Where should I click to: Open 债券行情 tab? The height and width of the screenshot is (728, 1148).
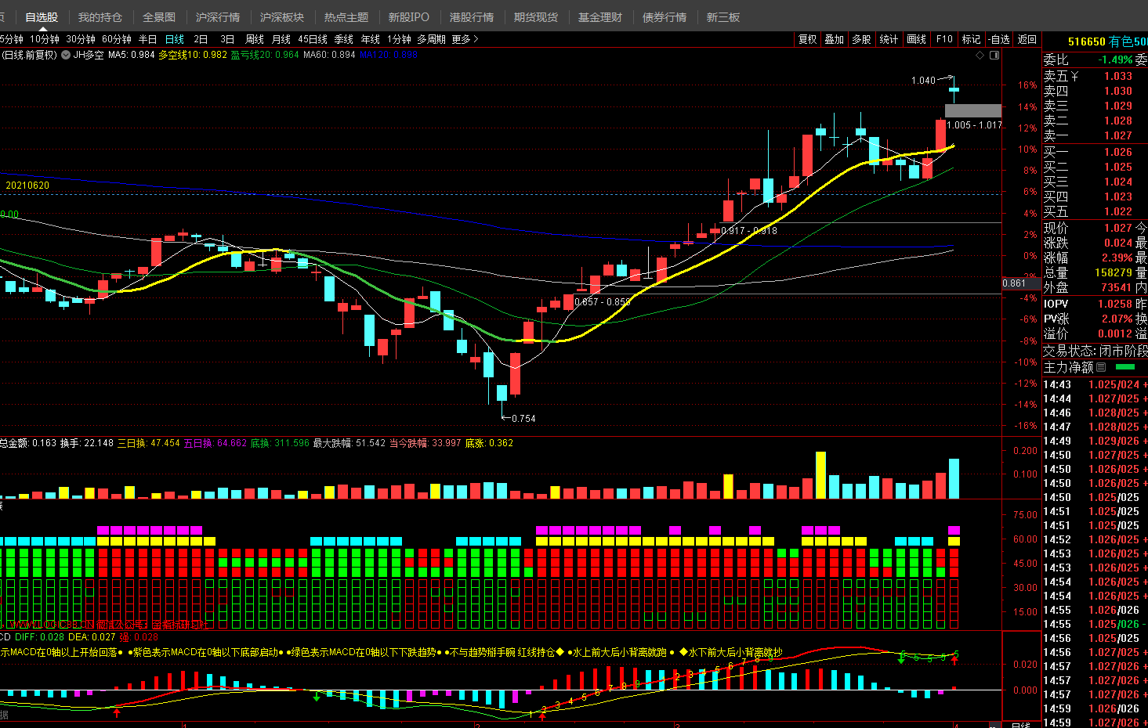tap(665, 17)
